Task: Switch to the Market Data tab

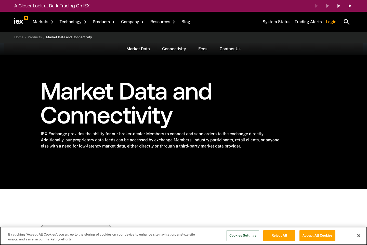Action: click(138, 49)
